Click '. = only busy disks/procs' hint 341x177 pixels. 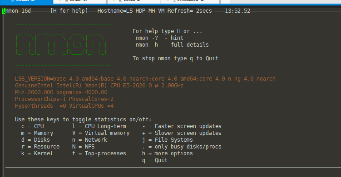[182, 147]
